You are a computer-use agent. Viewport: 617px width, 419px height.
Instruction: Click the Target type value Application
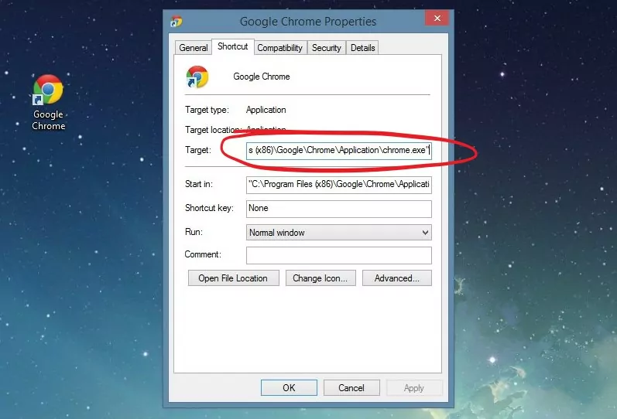coord(266,110)
